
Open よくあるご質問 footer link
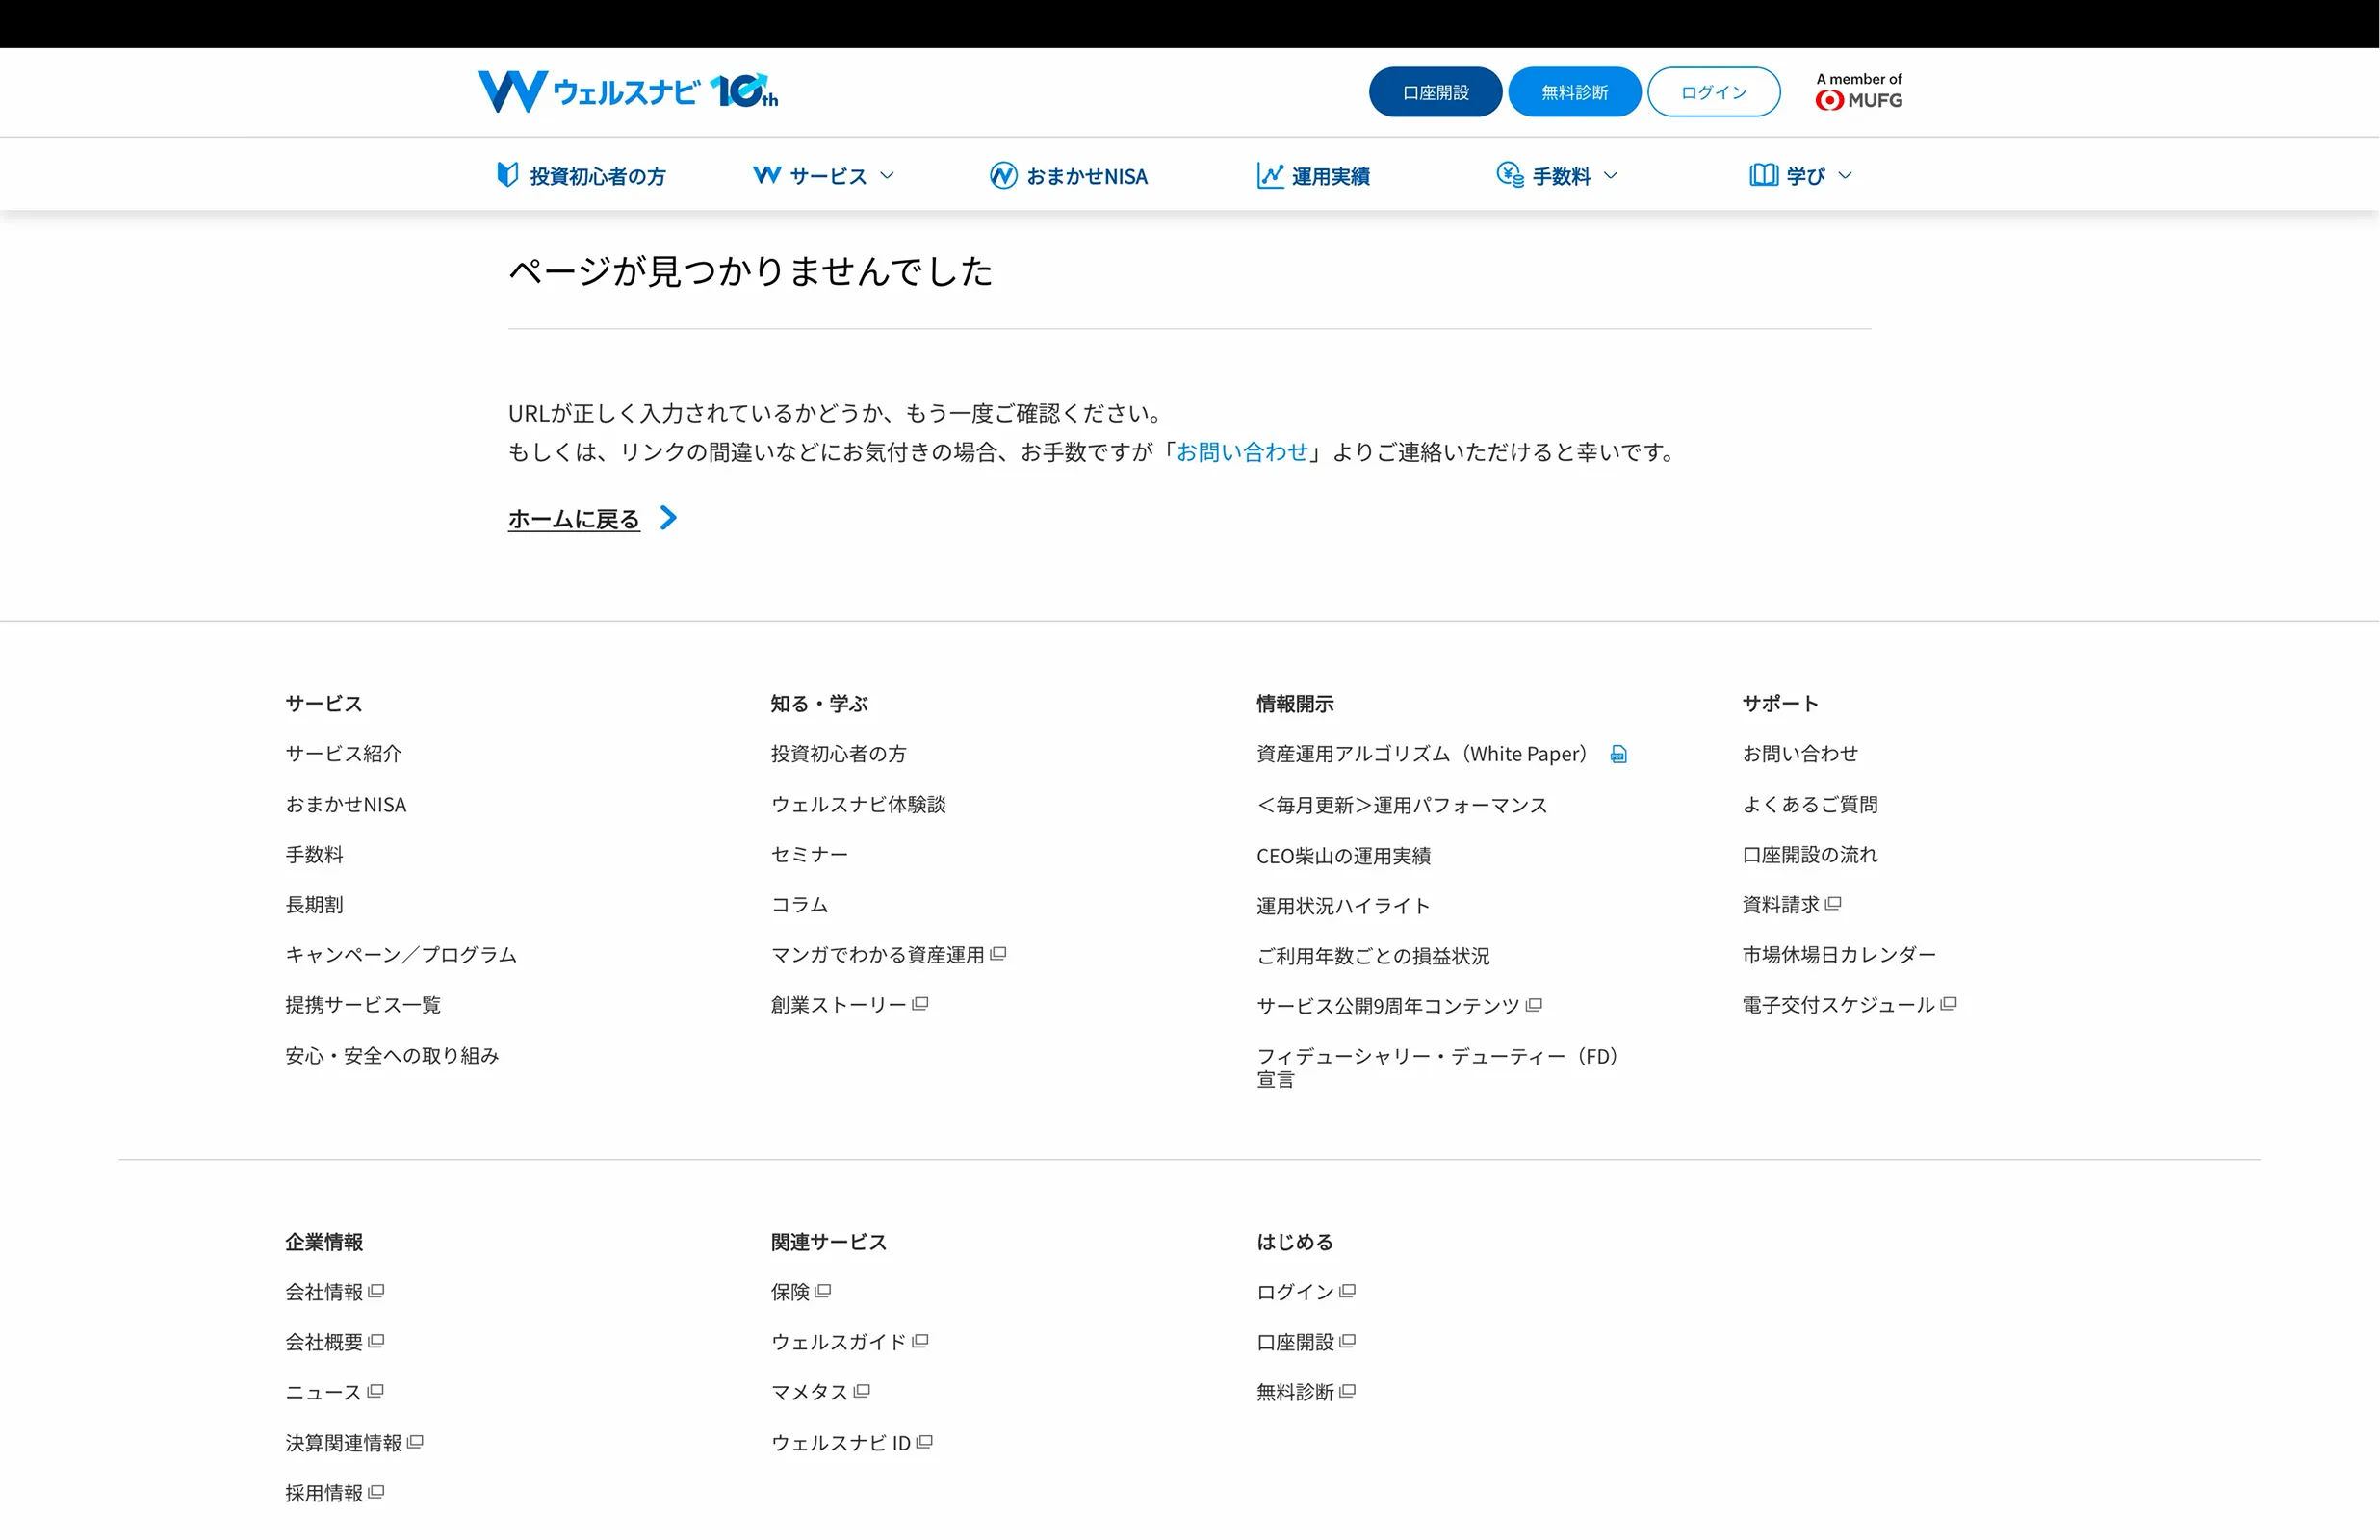1810,804
